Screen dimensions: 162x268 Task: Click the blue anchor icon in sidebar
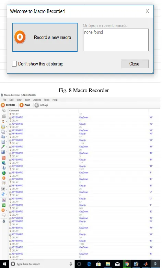click(x=3, y=168)
